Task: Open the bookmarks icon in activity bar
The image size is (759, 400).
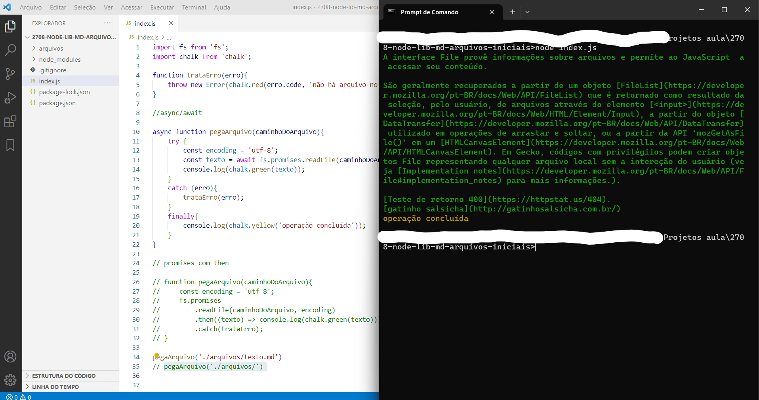Action: click(10, 145)
